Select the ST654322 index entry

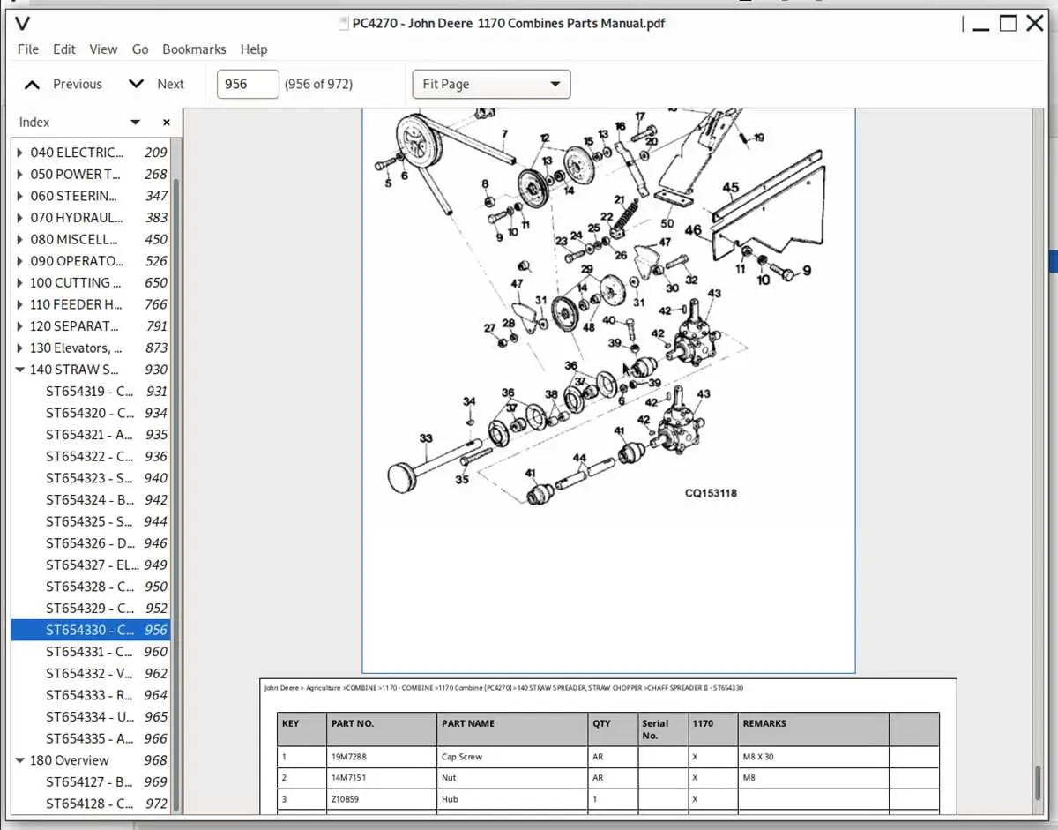click(x=90, y=456)
